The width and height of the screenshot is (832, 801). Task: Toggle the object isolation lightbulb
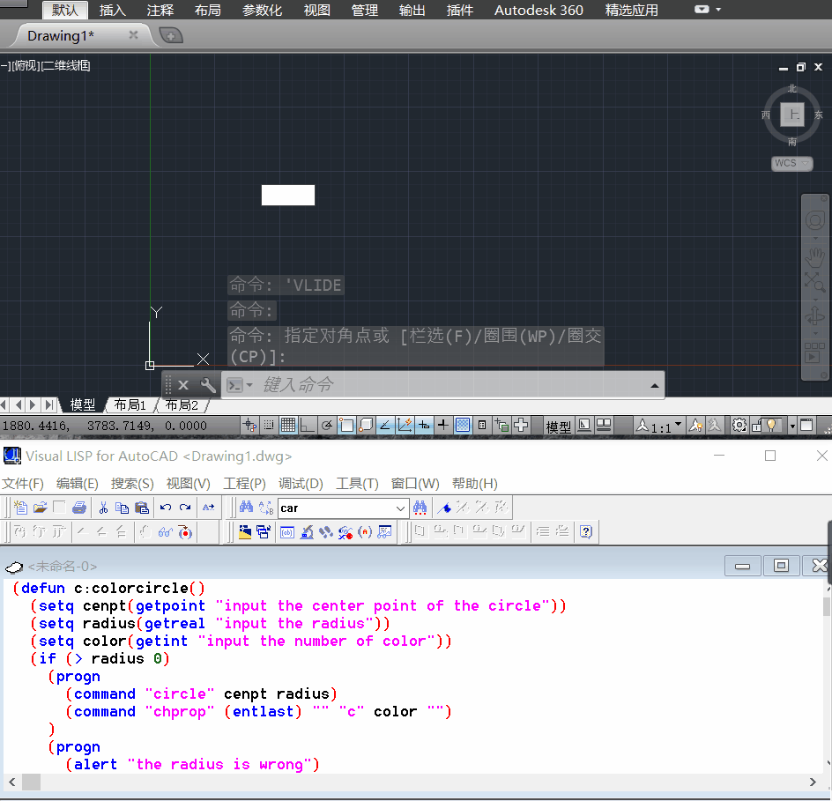point(772,426)
